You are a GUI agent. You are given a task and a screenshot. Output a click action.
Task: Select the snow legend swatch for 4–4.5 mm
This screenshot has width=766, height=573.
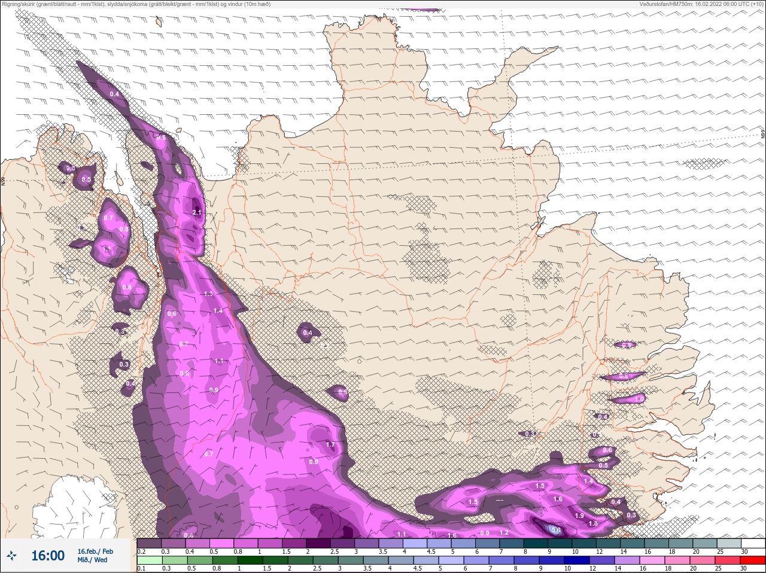(x=417, y=543)
